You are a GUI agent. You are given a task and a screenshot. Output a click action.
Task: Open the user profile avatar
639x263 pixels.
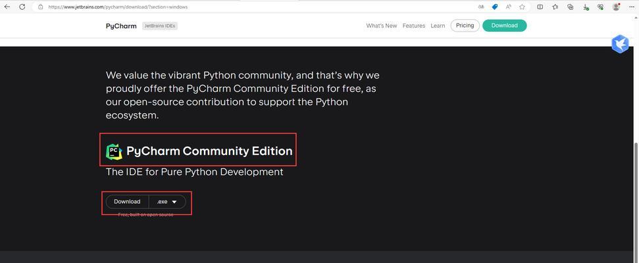(616, 7)
